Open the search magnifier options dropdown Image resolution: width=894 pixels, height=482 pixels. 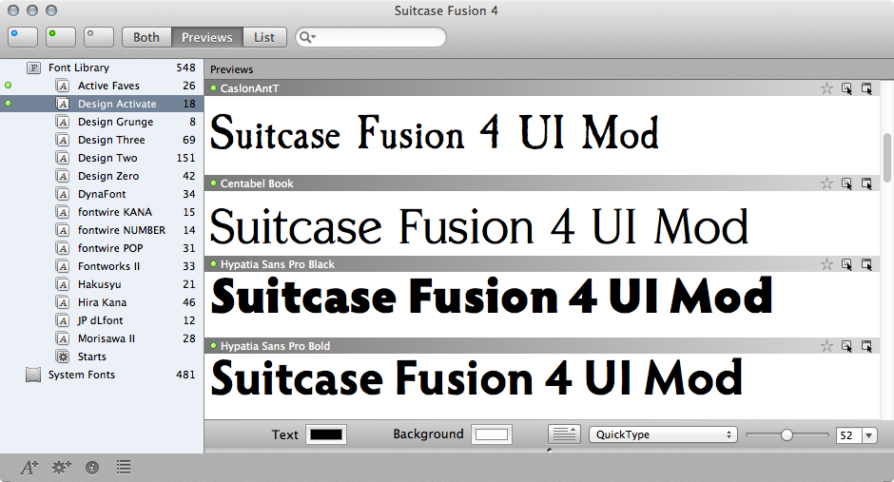(307, 37)
